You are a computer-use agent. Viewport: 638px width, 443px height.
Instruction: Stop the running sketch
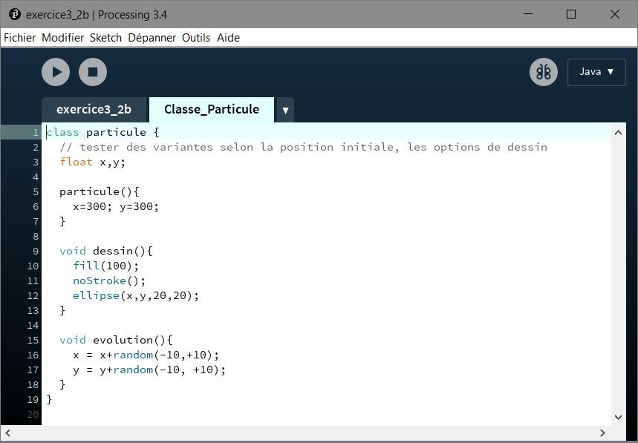point(93,72)
